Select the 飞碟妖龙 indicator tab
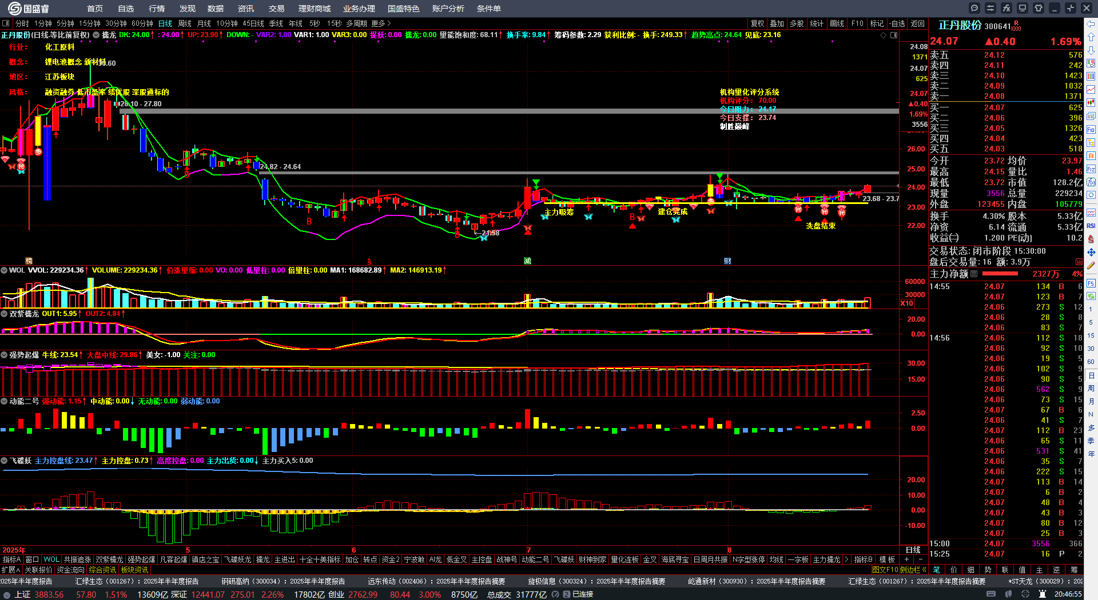This screenshot has width=1098, height=600. (237, 559)
